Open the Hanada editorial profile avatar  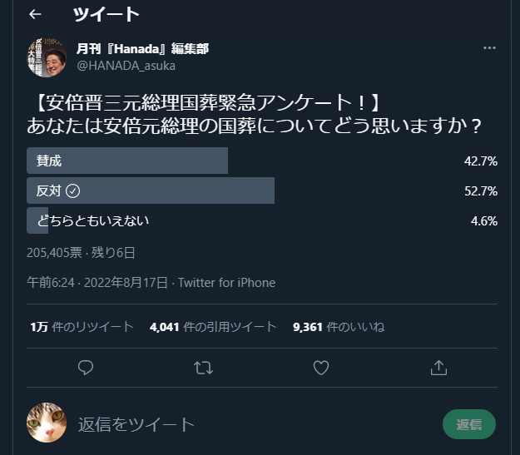pyautogui.click(x=47, y=57)
